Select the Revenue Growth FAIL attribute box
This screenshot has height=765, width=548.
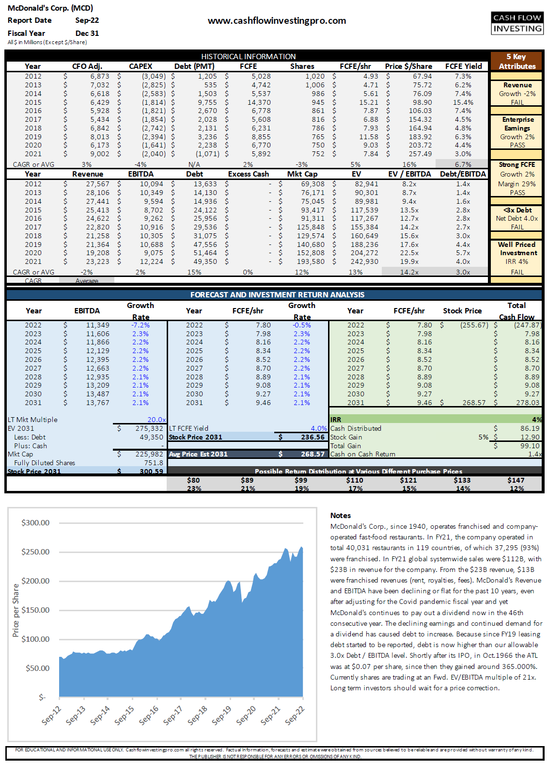(x=517, y=94)
